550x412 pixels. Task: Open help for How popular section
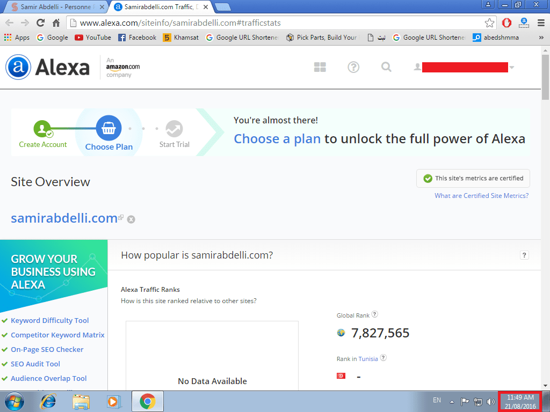tap(524, 255)
